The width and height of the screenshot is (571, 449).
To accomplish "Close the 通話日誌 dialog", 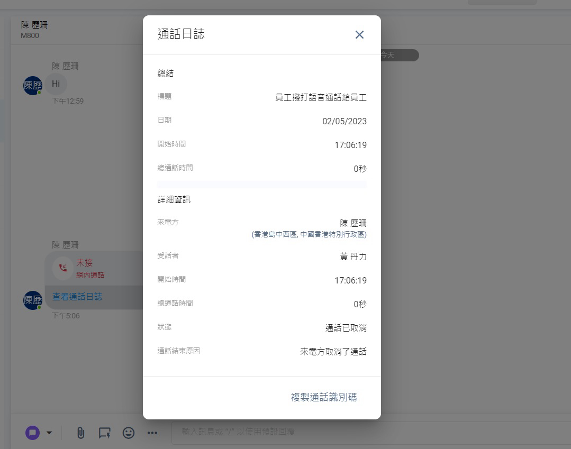I will coord(359,34).
